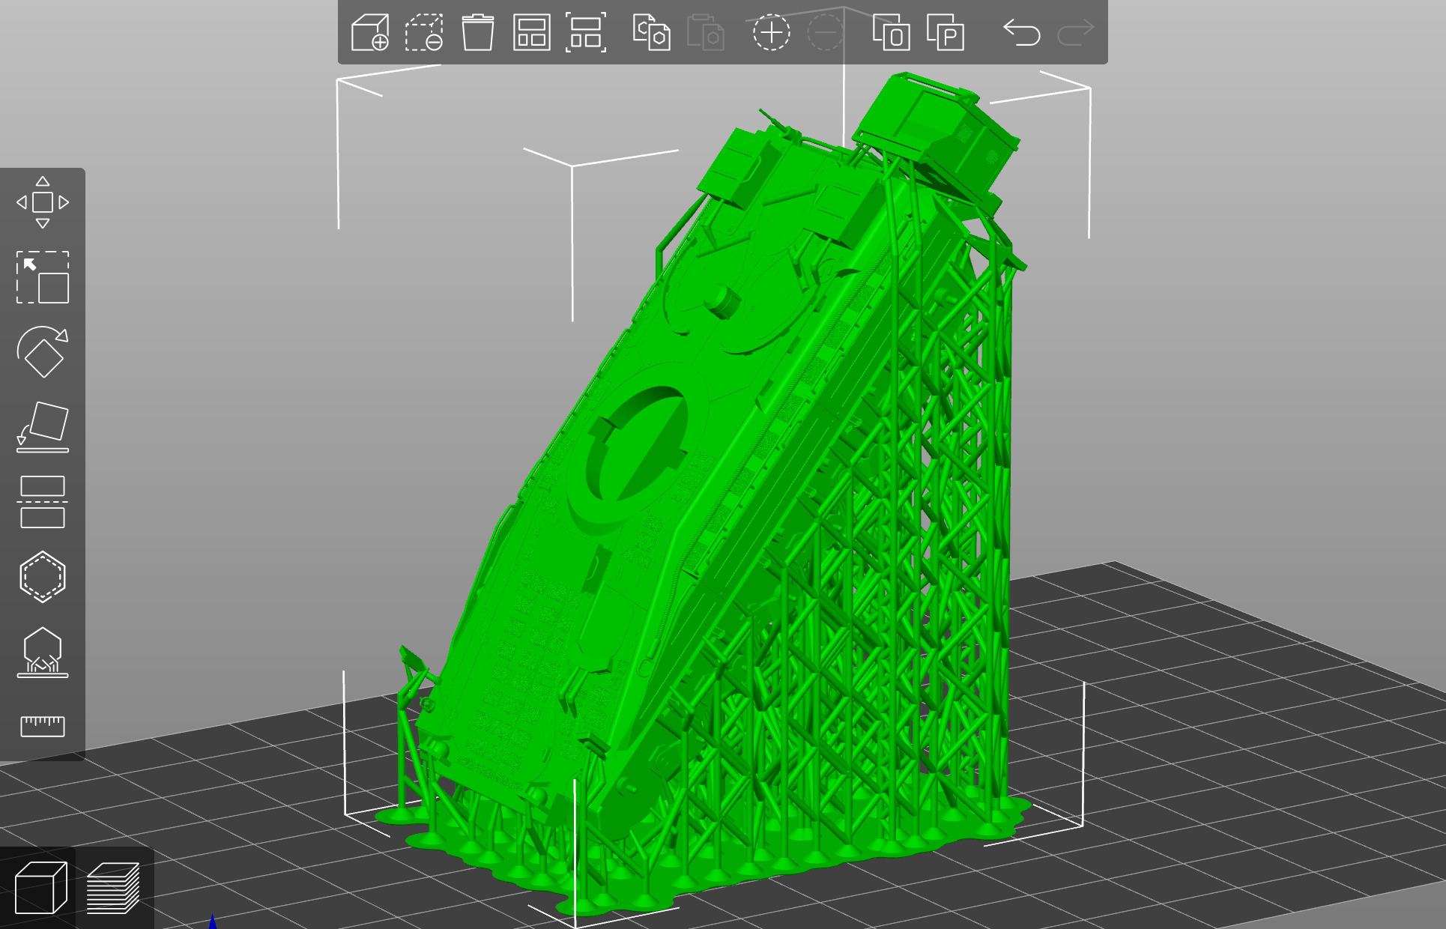Switch to sliced layers preview
The width and height of the screenshot is (1446, 929).
click(x=113, y=888)
